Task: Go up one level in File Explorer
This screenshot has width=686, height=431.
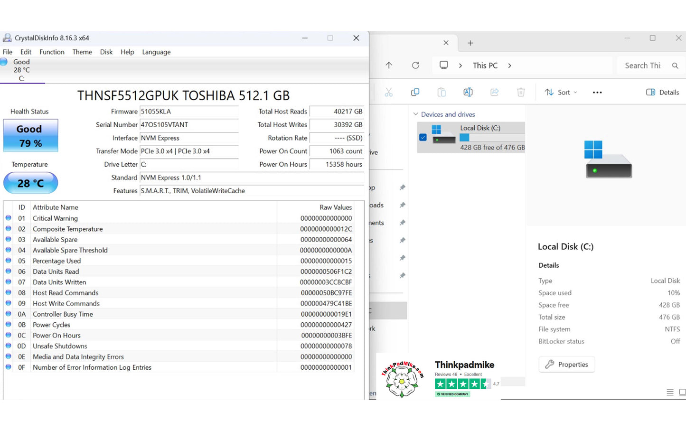Action: pos(389,66)
